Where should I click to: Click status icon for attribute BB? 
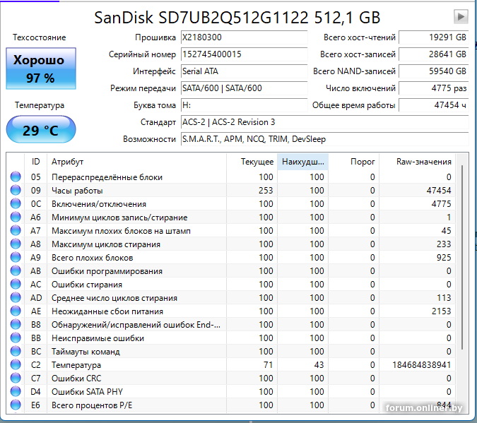pyautogui.click(x=16, y=338)
